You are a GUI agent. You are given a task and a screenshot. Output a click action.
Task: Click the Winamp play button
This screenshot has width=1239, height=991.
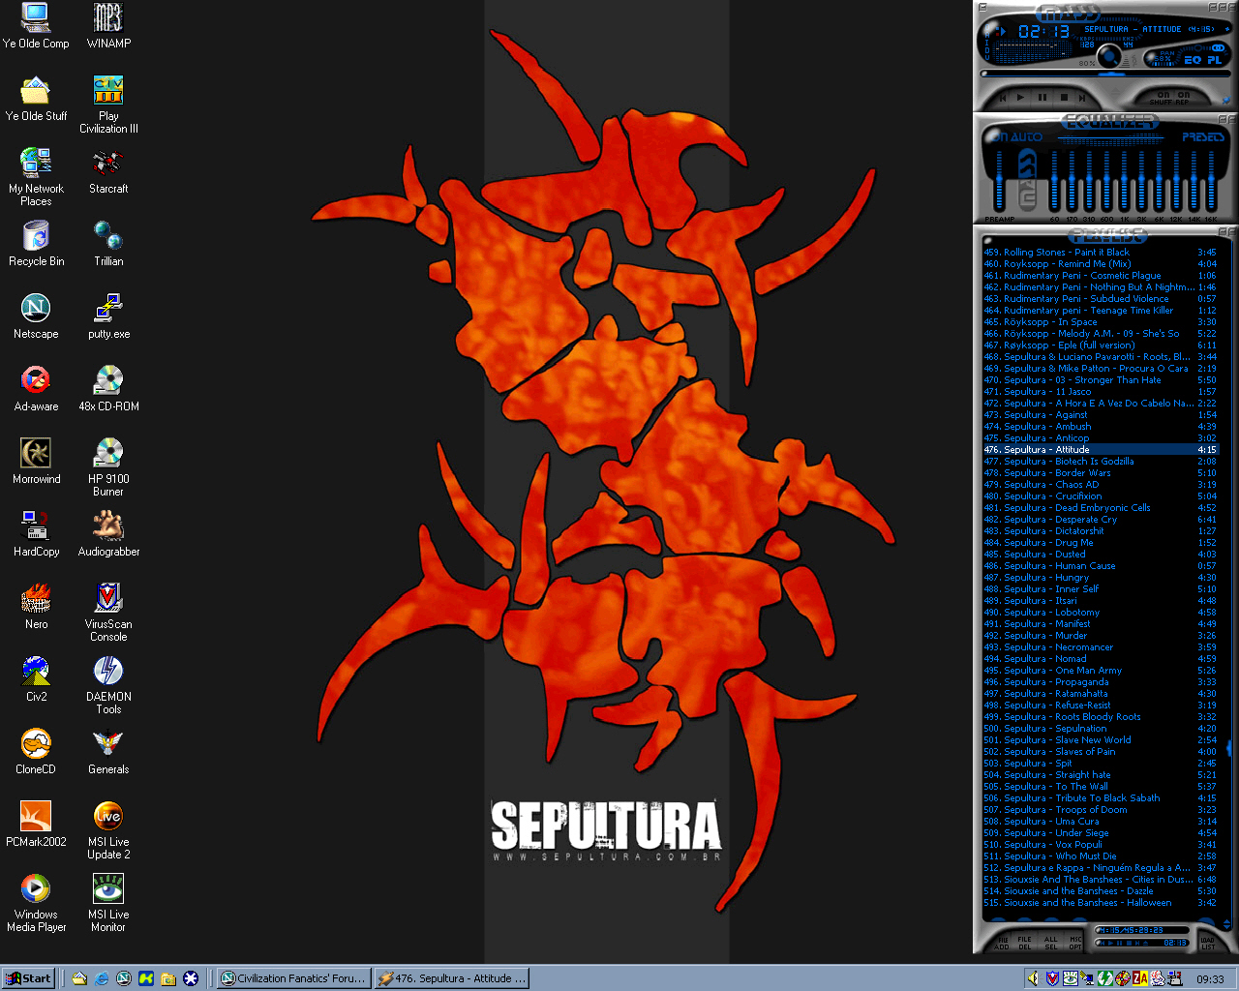coord(1020,98)
